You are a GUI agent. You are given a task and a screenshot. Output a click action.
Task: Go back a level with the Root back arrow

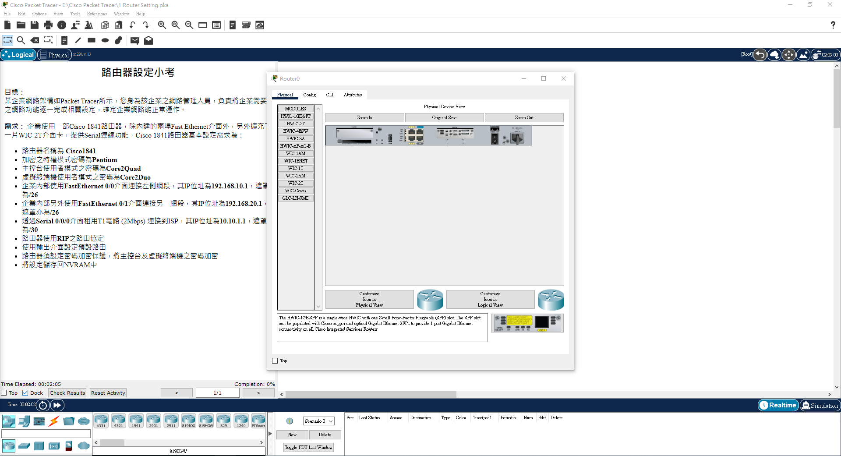[760, 55]
